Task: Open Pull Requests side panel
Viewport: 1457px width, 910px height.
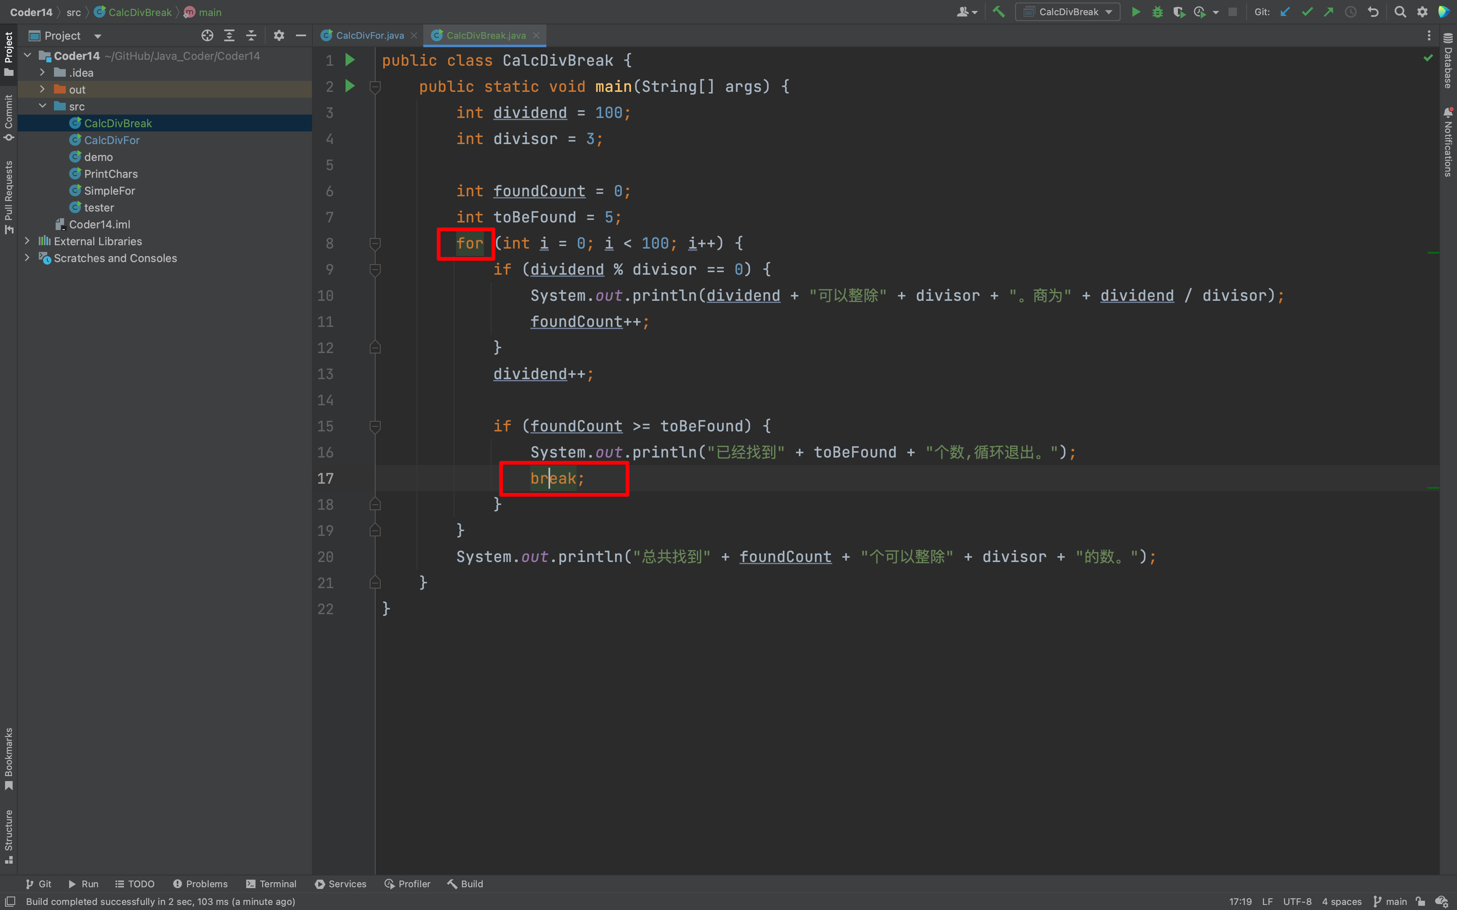Action: coord(8,197)
